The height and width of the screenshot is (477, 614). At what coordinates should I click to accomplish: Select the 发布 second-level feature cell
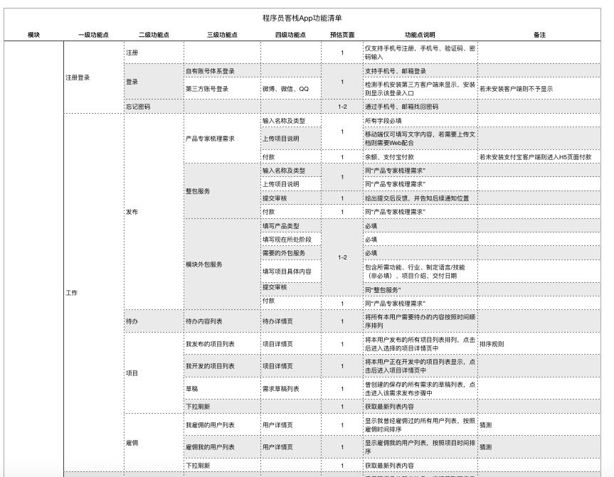pyautogui.click(x=132, y=211)
